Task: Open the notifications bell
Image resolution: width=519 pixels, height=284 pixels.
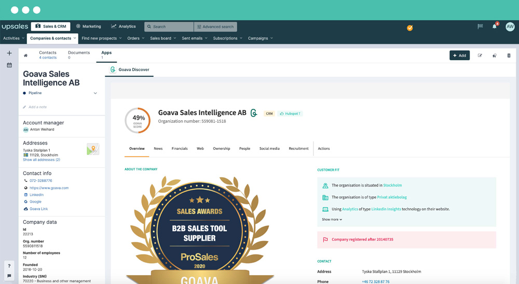Action: 495,26
